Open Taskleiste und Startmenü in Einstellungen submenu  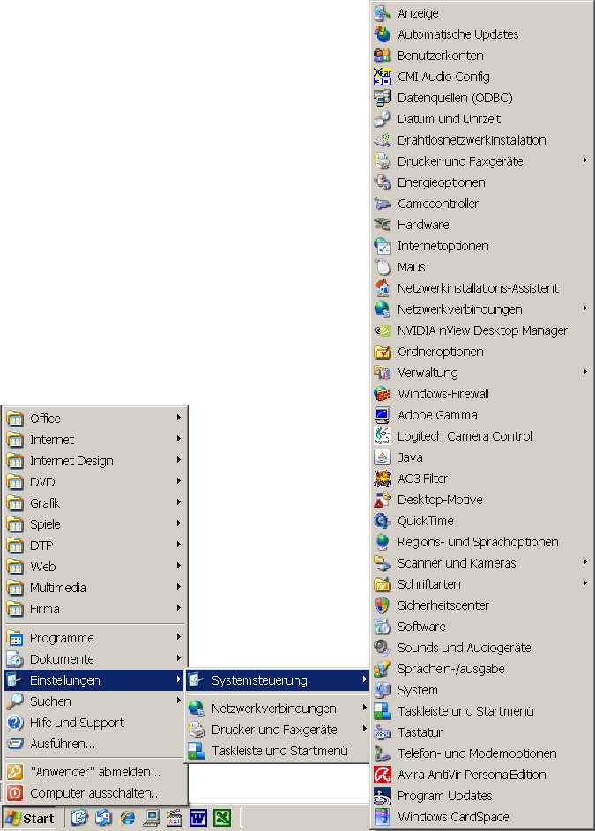278,751
